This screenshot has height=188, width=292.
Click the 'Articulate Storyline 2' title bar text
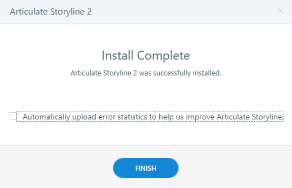click(51, 11)
